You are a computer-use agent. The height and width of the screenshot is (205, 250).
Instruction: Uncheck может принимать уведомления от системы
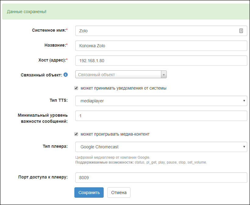pyautogui.click(x=76, y=88)
